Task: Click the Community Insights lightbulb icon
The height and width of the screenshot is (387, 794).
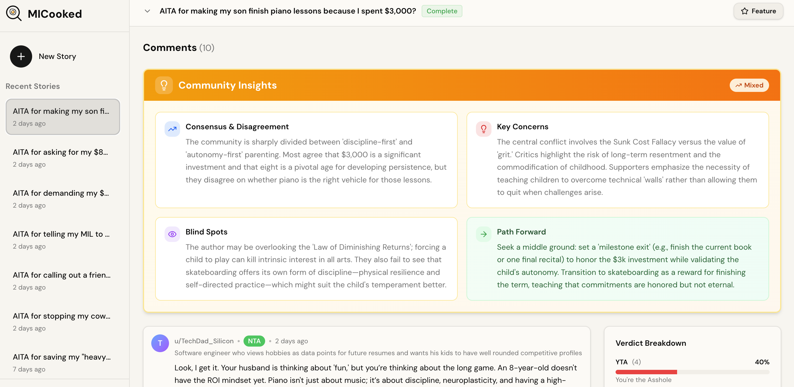Action: (164, 85)
